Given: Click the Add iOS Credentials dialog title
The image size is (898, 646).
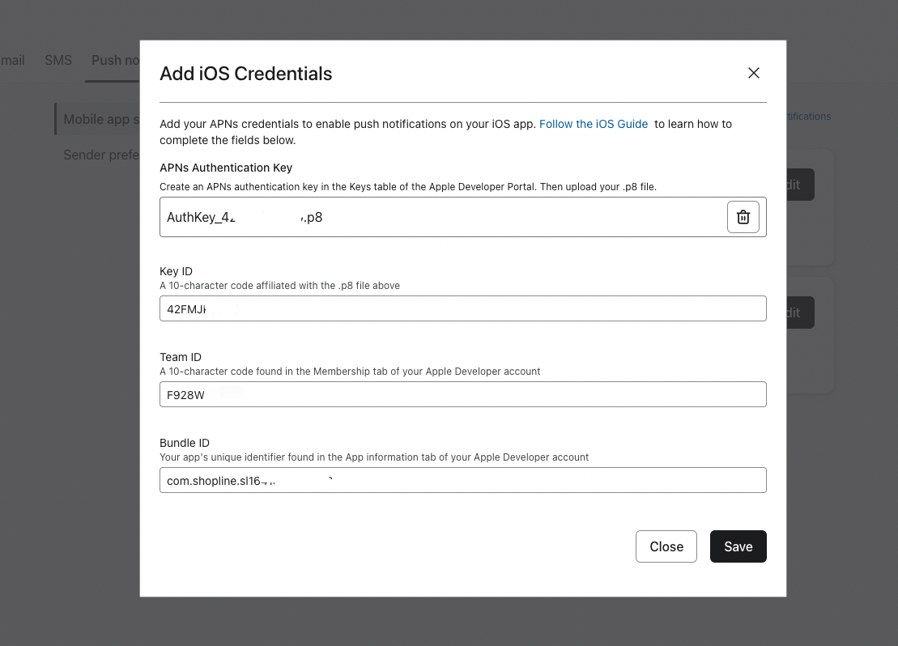Looking at the screenshot, I should 245,74.
